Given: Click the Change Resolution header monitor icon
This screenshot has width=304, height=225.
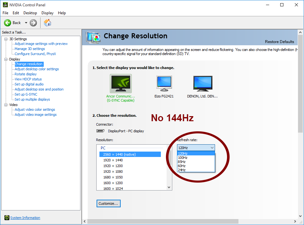Looking at the screenshot, I should click(93, 37).
